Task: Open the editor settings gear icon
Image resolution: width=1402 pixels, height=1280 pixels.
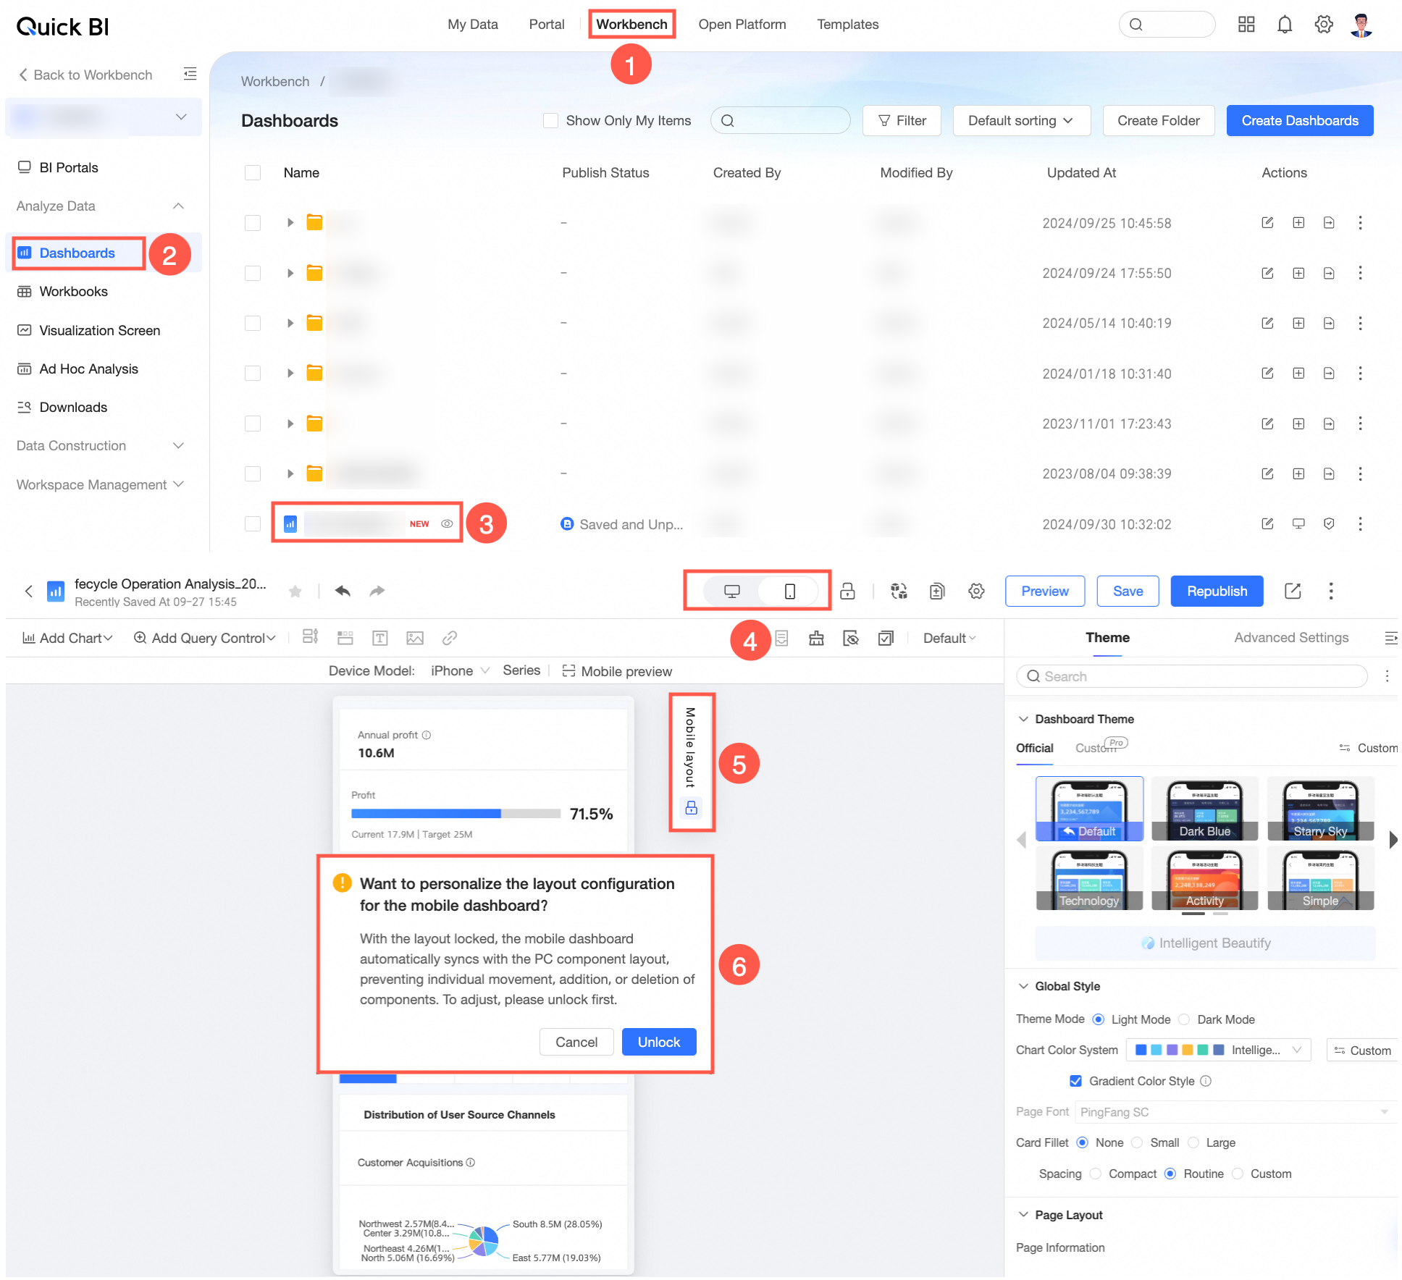Action: click(x=976, y=591)
